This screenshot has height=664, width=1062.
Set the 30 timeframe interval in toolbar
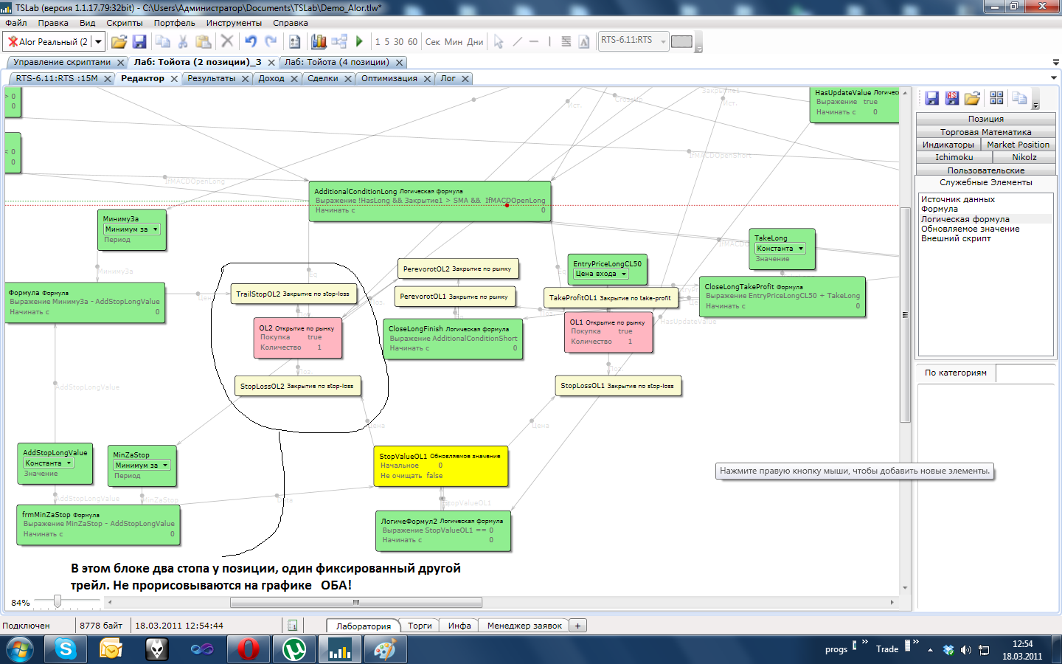(x=398, y=41)
